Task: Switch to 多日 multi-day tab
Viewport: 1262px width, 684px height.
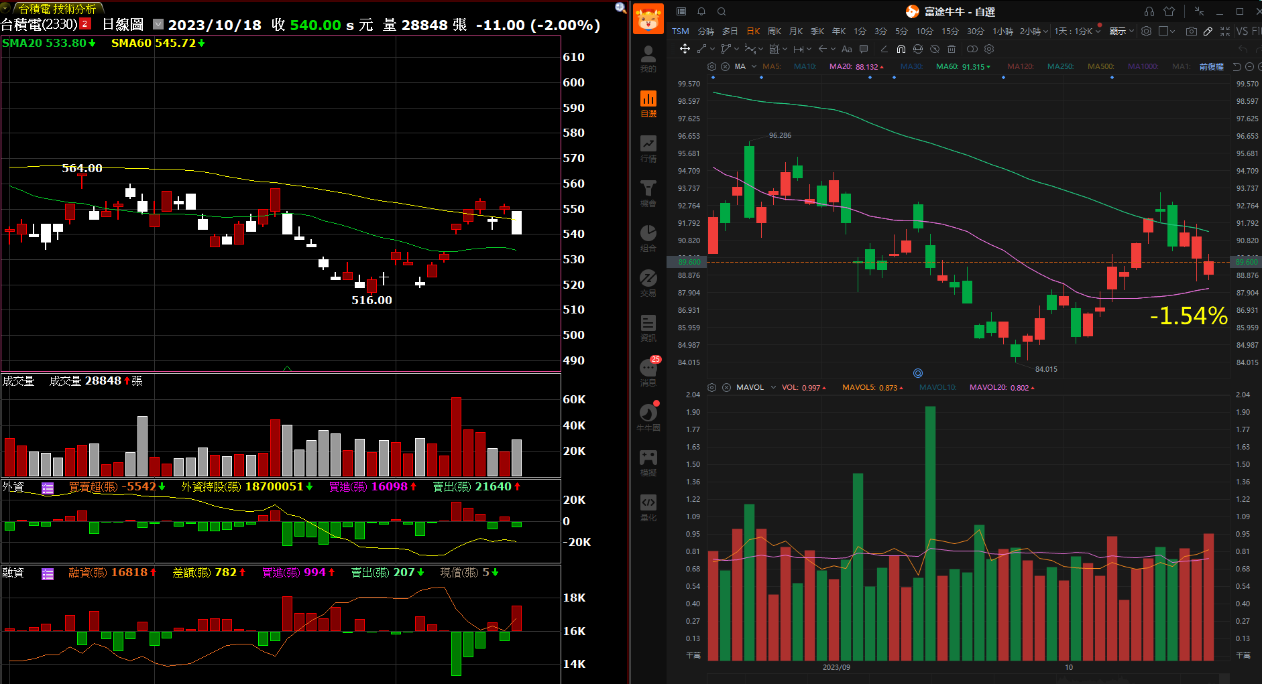Action: [730, 31]
